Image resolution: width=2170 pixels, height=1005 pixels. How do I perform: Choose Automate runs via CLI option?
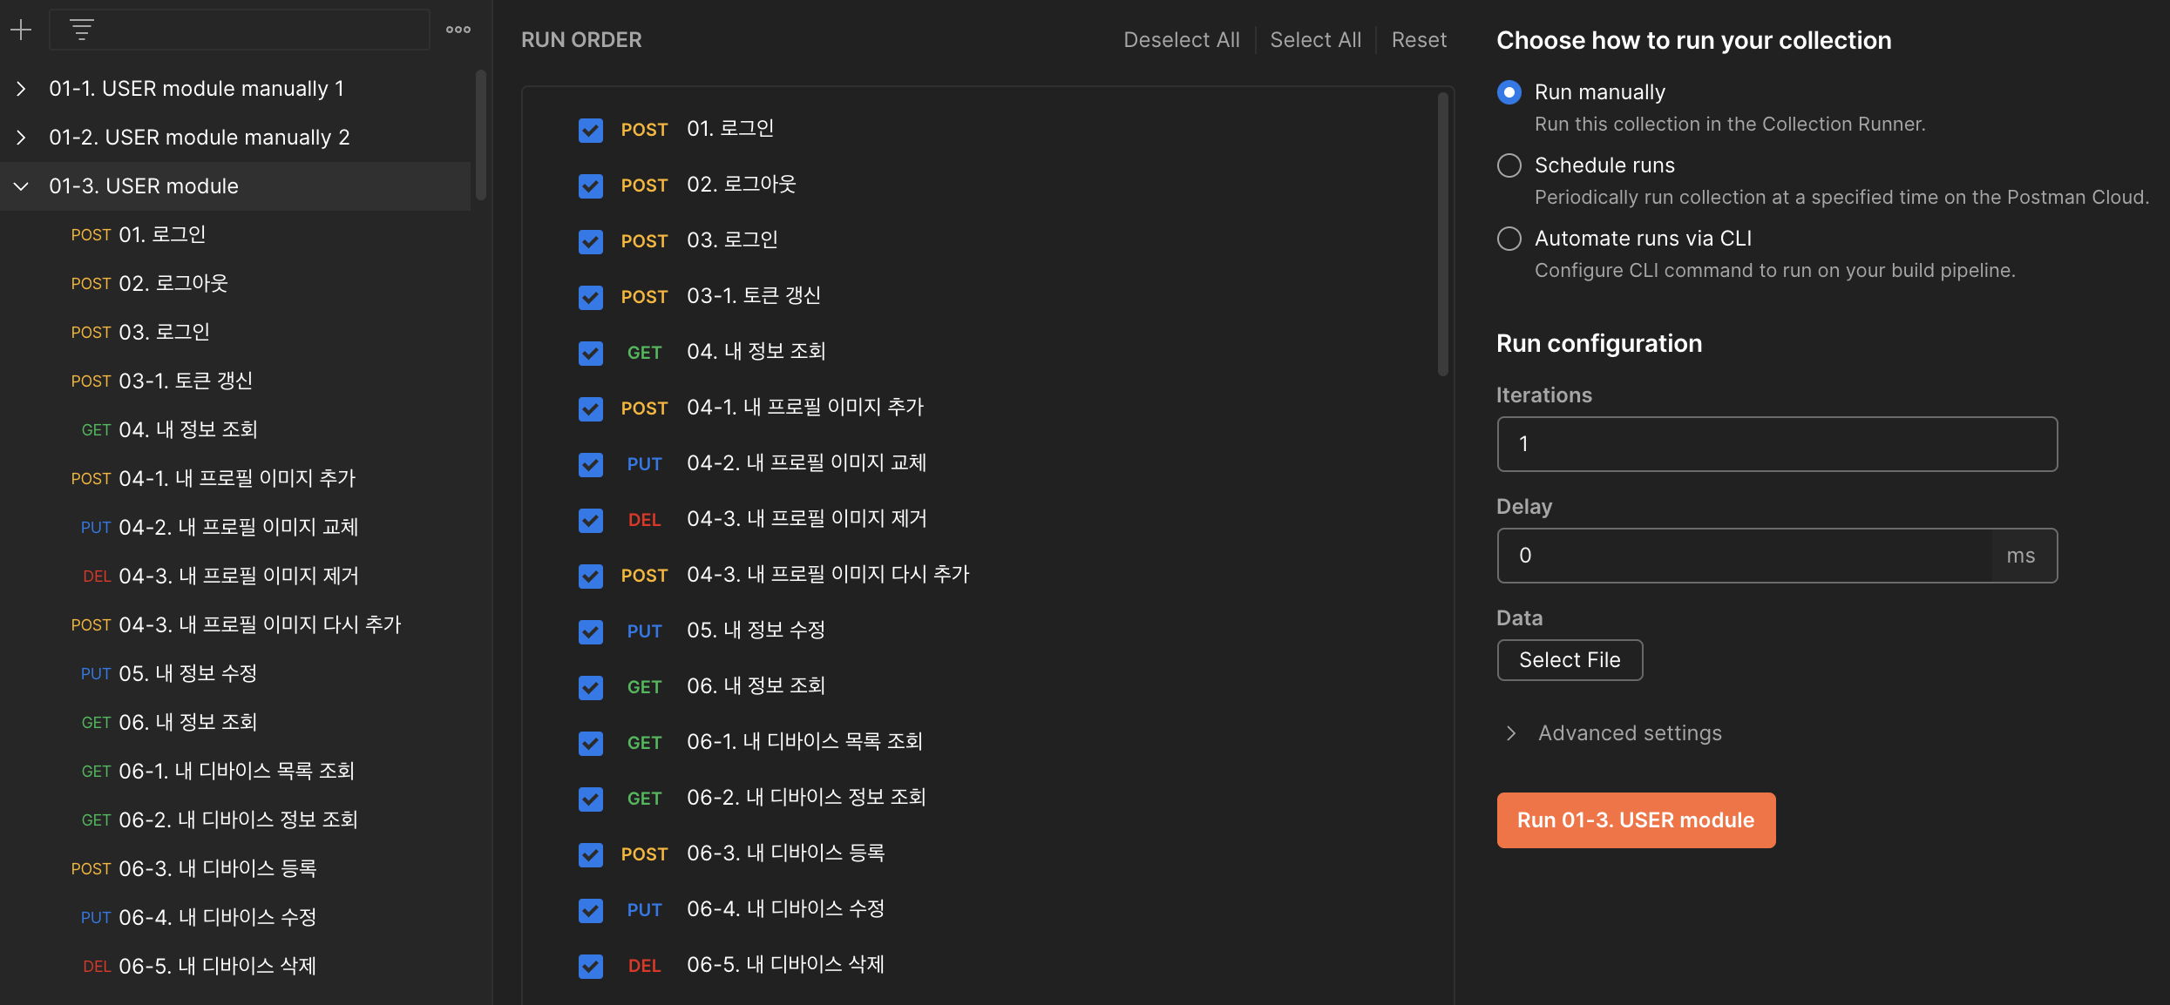(1509, 239)
